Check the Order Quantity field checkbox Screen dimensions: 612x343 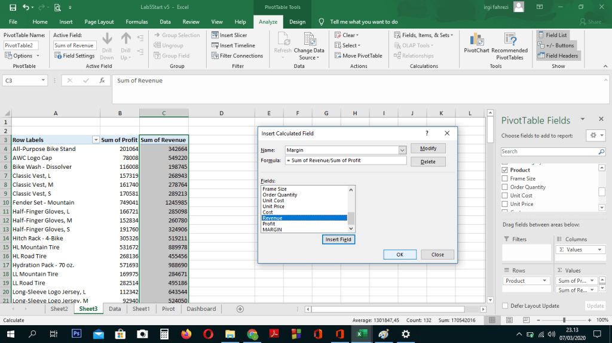[505, 187]
